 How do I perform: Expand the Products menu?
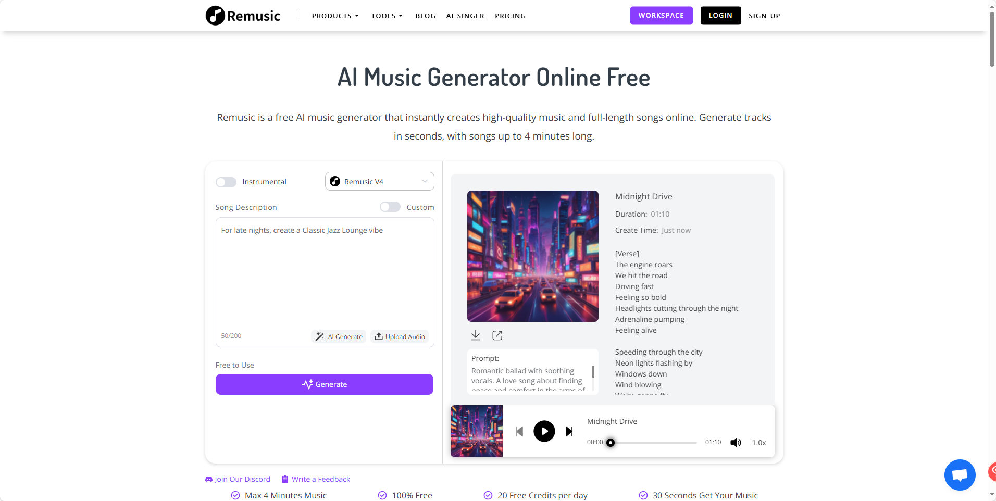(x=335, y=16)
